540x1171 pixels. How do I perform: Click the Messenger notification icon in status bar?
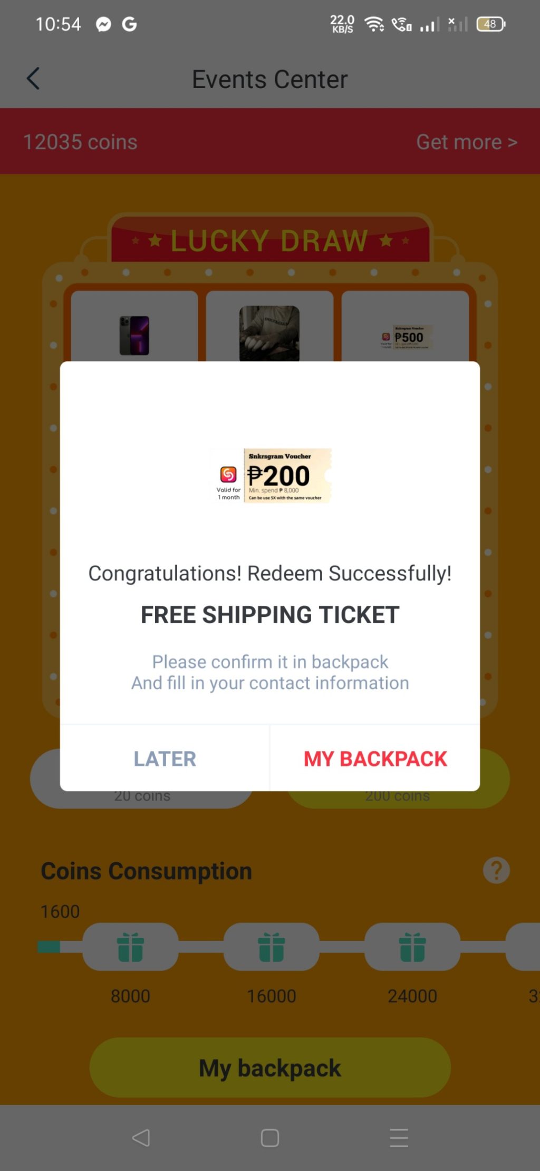[x=103, y=24]
